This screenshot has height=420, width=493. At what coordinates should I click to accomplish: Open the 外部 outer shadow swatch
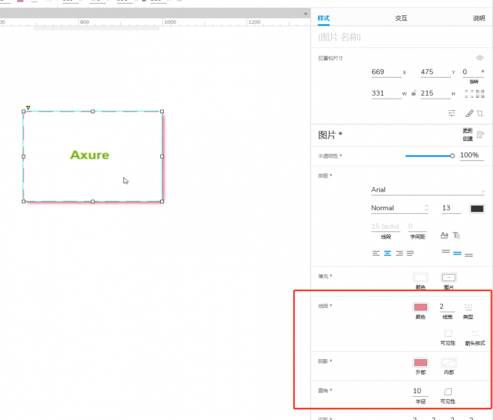(x=420, y=363)
